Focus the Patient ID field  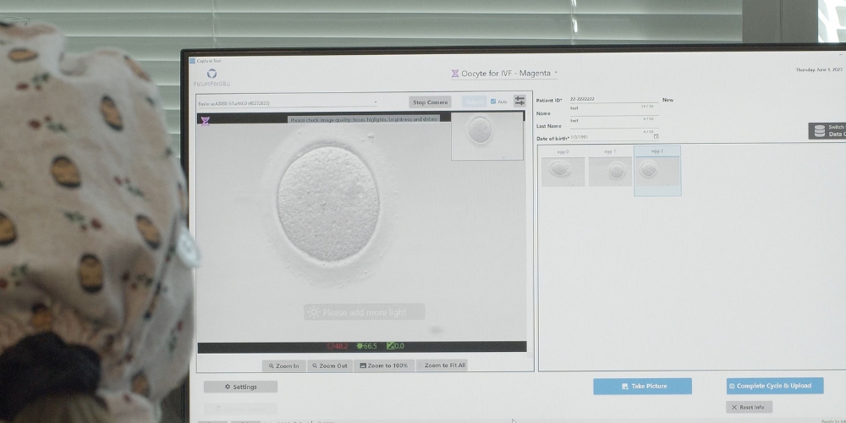click(614, 99)
